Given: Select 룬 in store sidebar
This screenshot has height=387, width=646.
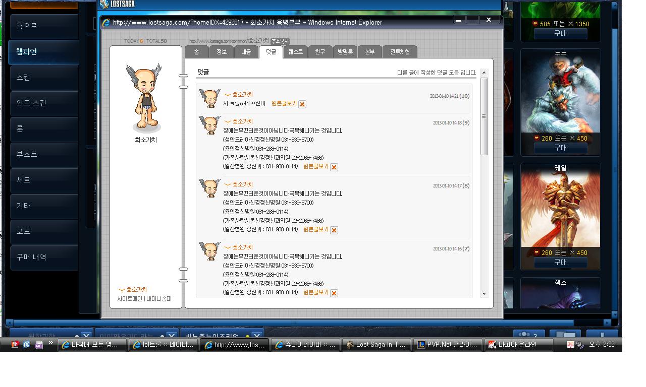Looking at the screenshot, I should 44,129.
